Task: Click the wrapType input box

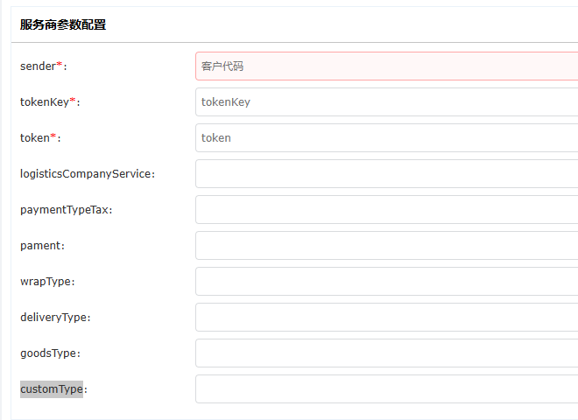Action: pyautogui.click(x=385, y=281)
